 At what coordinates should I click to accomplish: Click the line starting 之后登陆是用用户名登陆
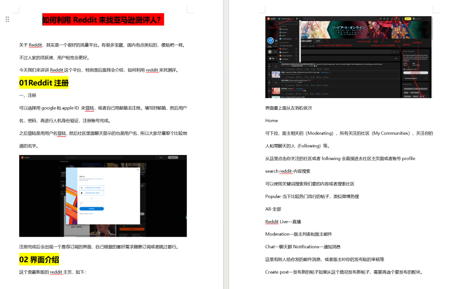(103, 133)
